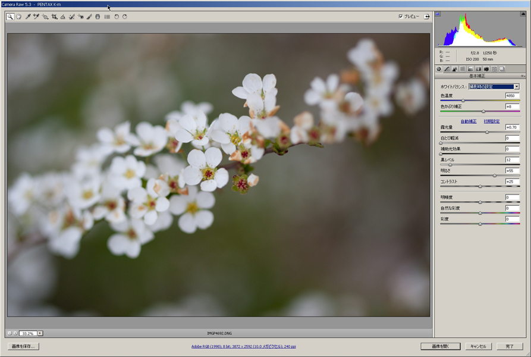This screenshot has width=531, height=357.
Task: Rotate the image 90 degrees counterclockwise
Action: coord(117,17)
